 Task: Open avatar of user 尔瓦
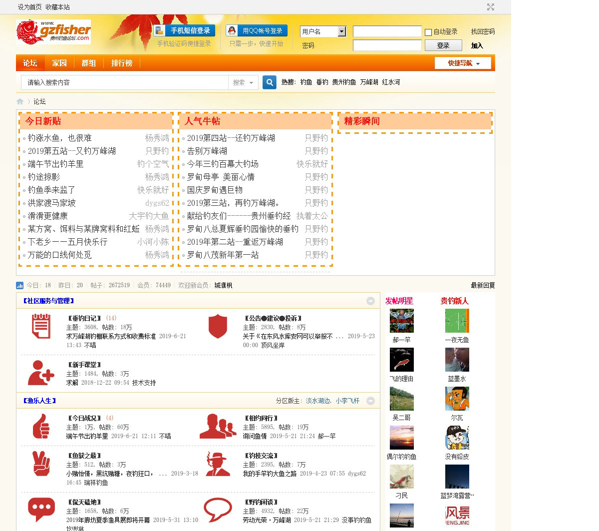pyautogui.click(x=457, y=399)
